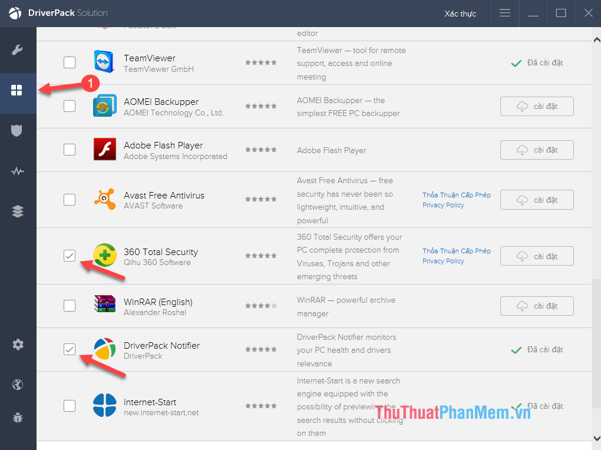
Task: Click the Avast Free Antivirus logo
Action: point(104,199)
